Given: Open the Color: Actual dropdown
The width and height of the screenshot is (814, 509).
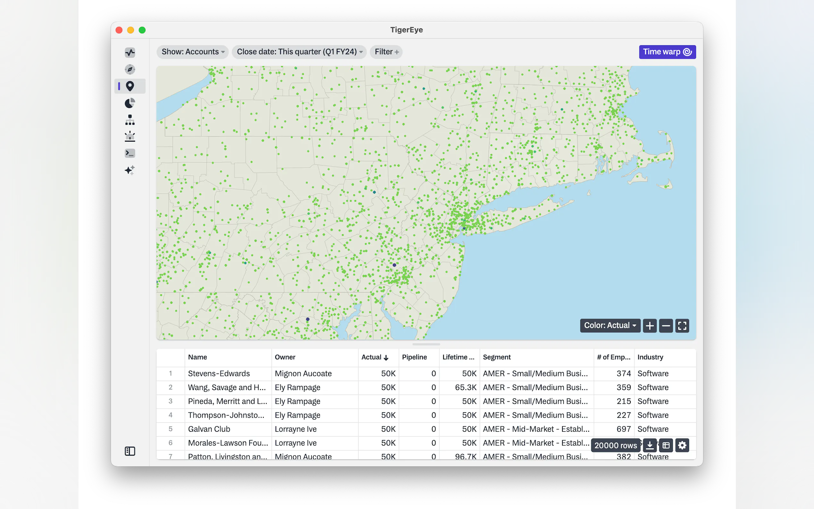Looking at the screenshot, I should coord(610,326).
